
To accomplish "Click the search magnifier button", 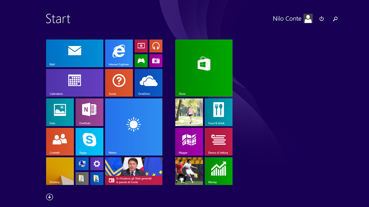I will (335, 19).
